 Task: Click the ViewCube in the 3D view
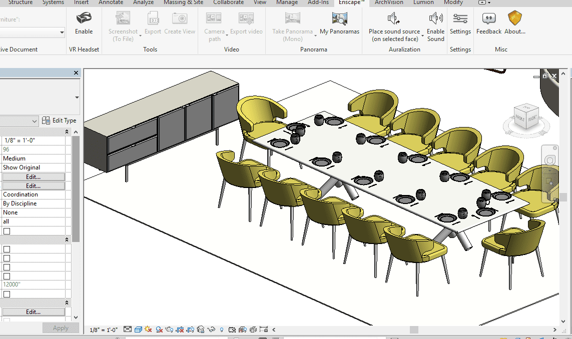coord(525,116)
